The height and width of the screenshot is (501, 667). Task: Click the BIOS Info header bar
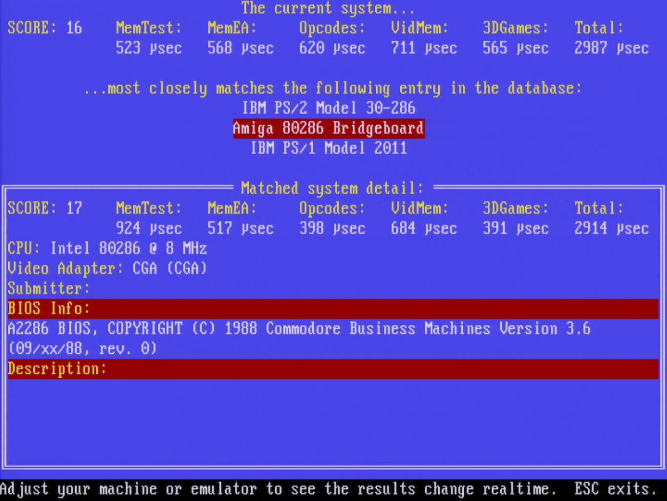(333, 309)
